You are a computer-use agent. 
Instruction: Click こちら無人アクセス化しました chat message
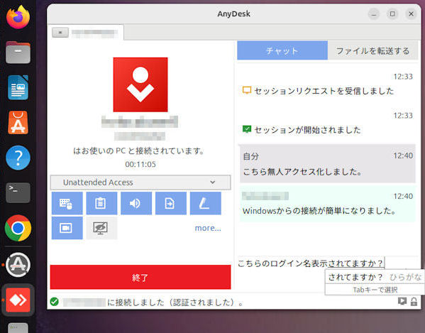tap(302, 172)
